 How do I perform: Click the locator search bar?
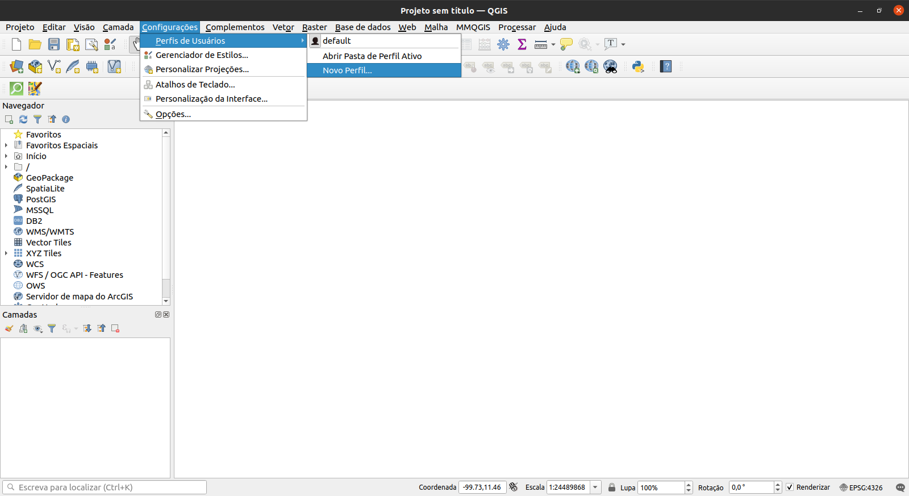click(105, 487)
